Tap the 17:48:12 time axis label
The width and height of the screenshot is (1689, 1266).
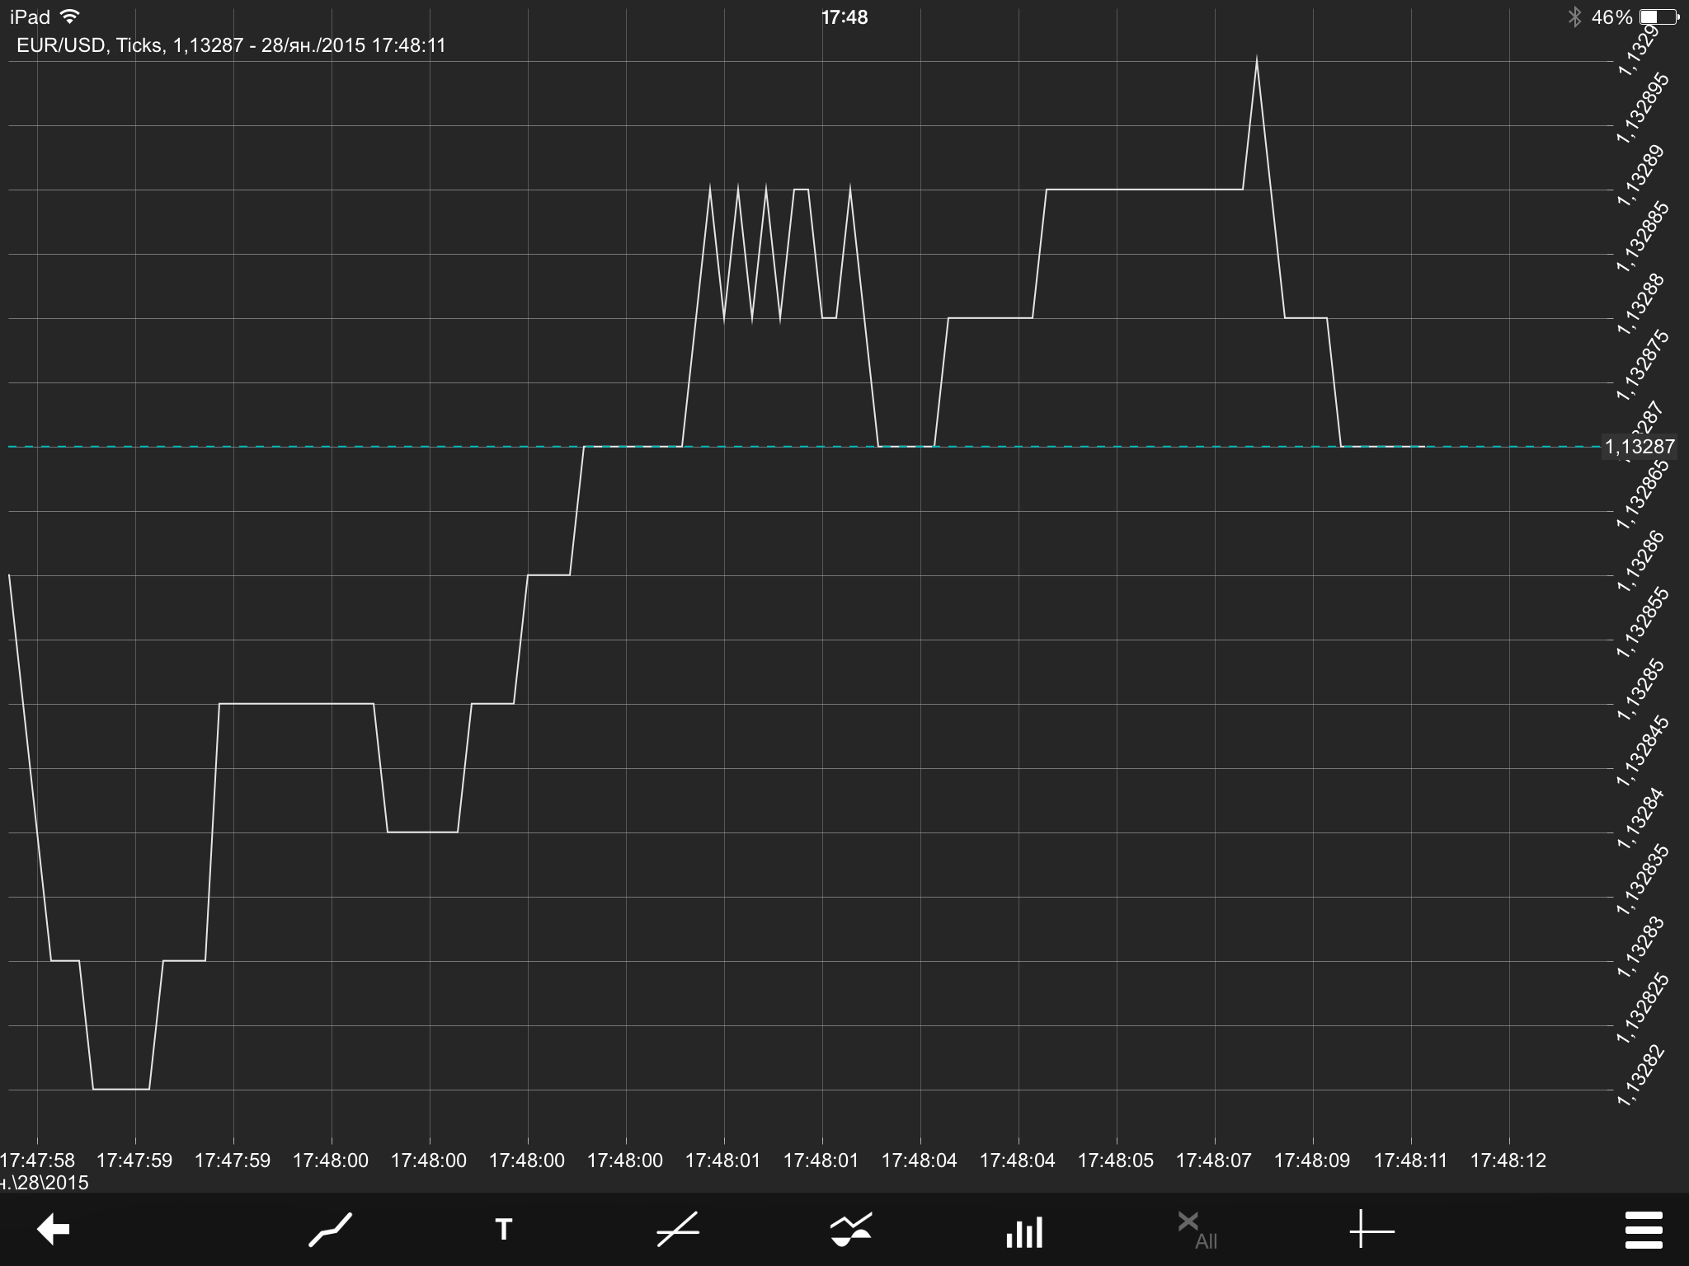click(1508, 1160)
